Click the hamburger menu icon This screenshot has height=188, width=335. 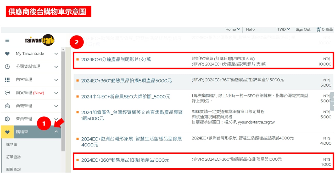tap(7, 40)
